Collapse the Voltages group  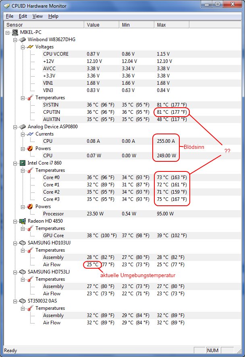pos(23,47)
